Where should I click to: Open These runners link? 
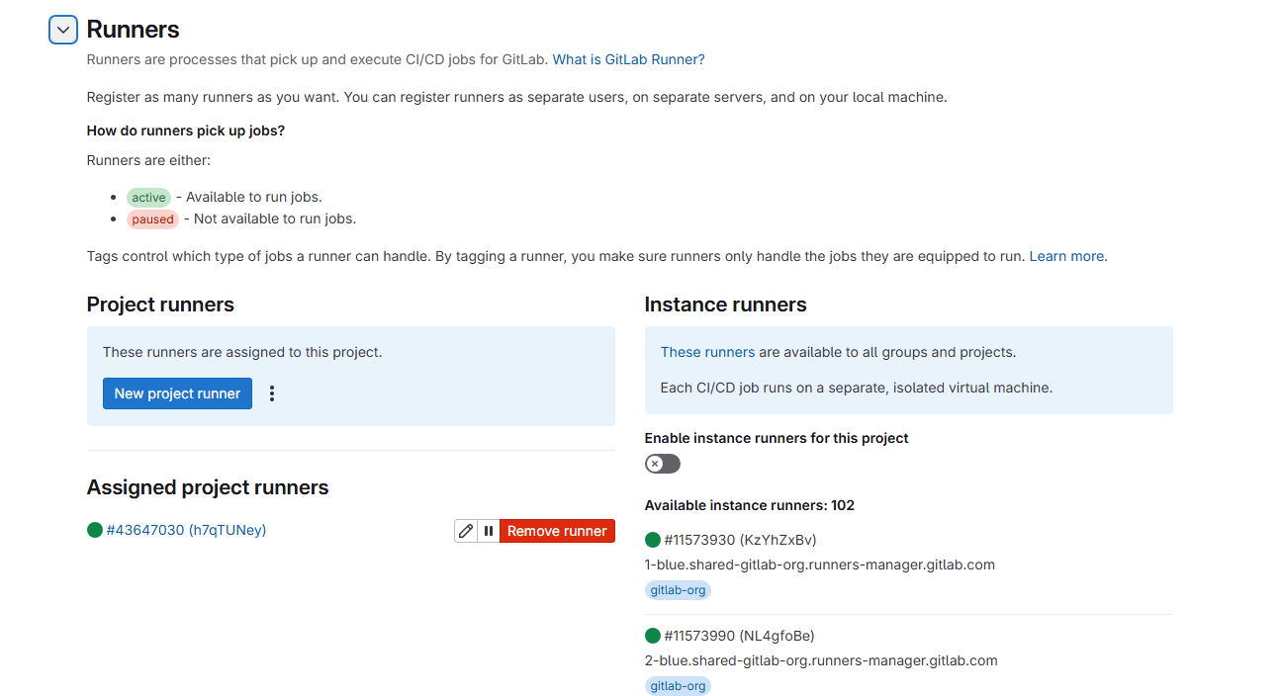point(707,352)
